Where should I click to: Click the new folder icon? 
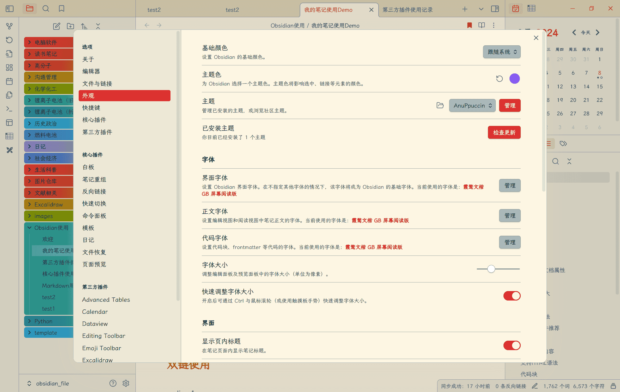70,26
